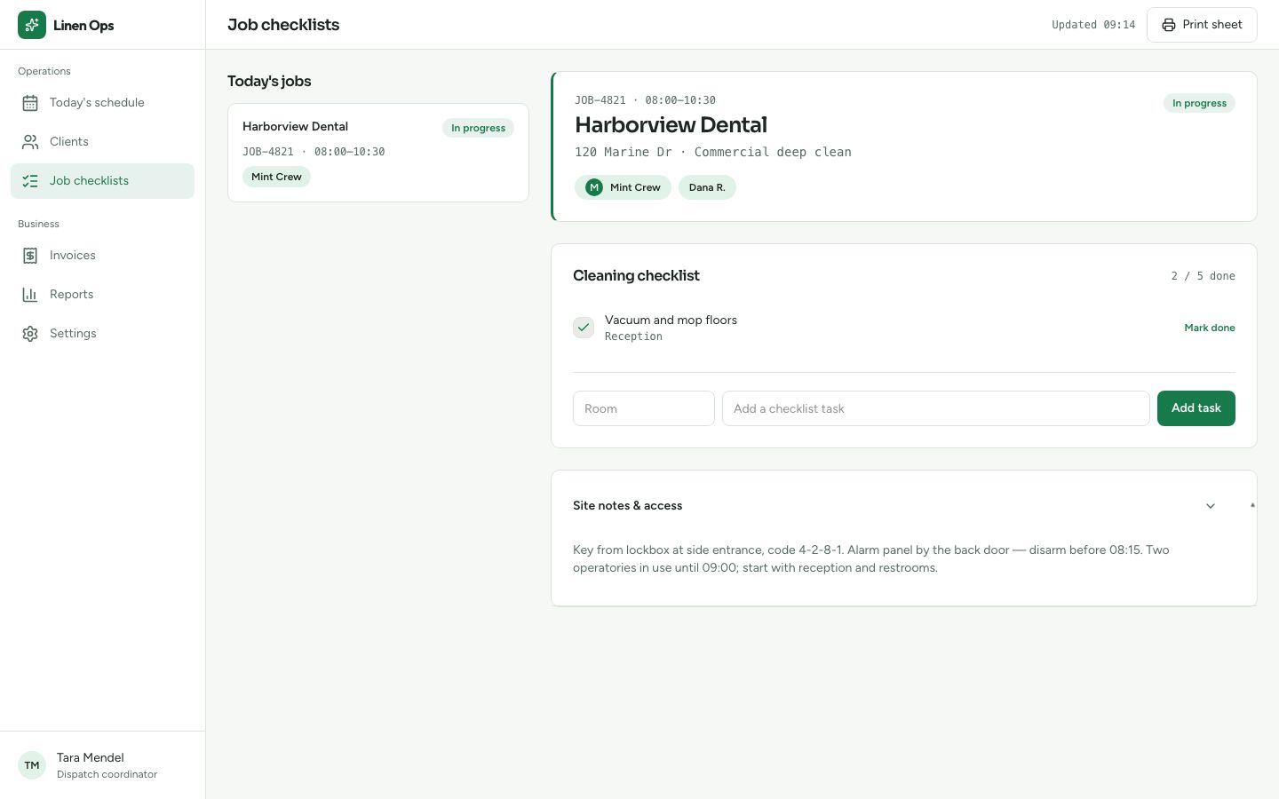This screenshot has width=1279, height=799.
Task: Click the 120 Marine Dr address line
Action: tap(712, 152)
